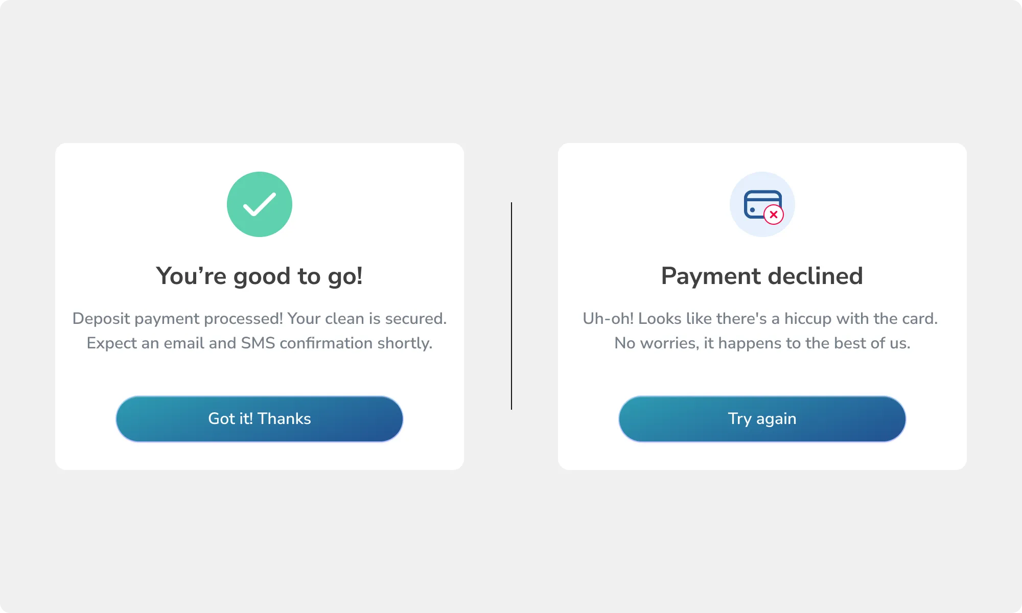Click the word "declined" in the right heading
The width and height of the screenshot is (1022, 613).
[815, 276]
